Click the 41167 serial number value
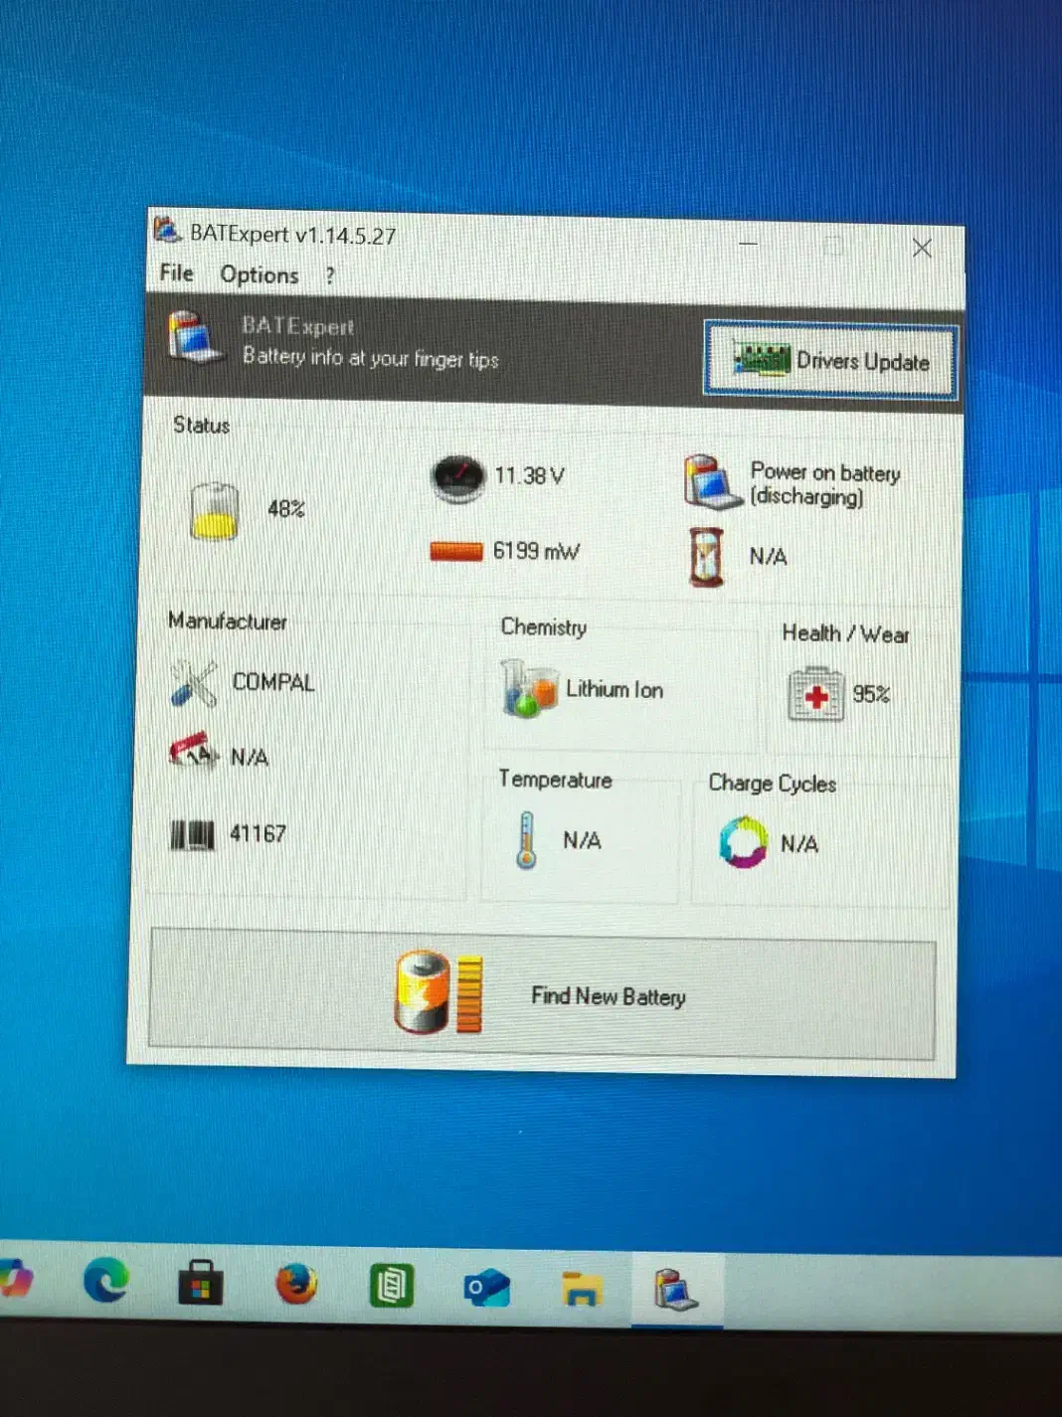 (x=258, y=833)
